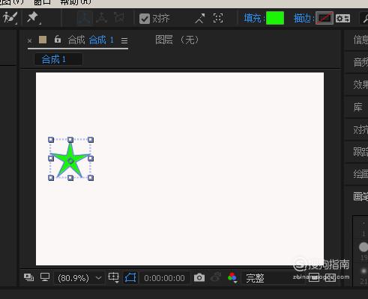This screenshot has width=368, height=299.
Task: Click the tan label color square on the composition tab
Action: pyautogui.click(x=43, y=40)
